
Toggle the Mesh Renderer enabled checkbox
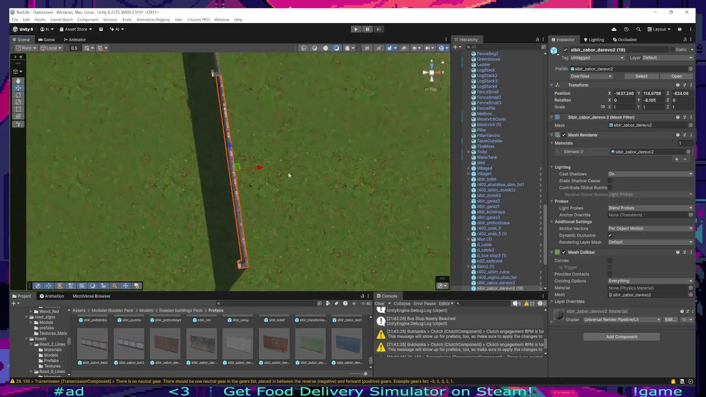tap(564, 135)
